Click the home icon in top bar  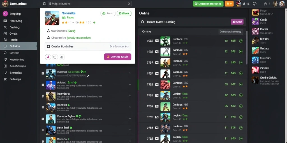click(x=266, y=4)
